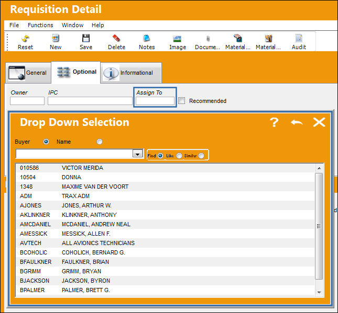
Task: Click the second Material toolbar icon
Action: (268, 42)
